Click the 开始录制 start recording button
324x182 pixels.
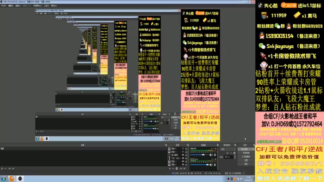246,153
